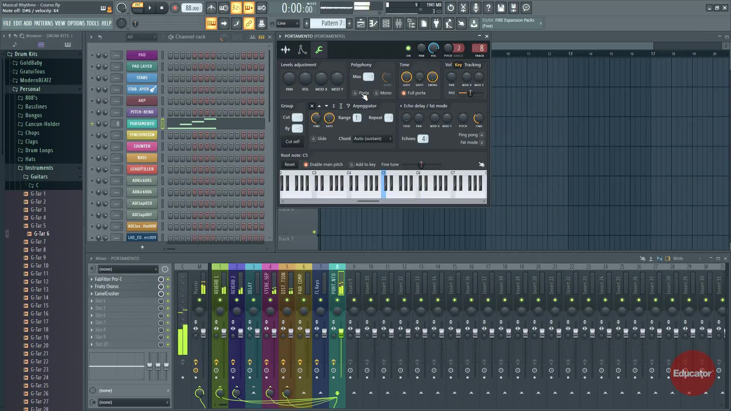The height and width of the screenshot is (411, 731).
Task: Toggle Add to key option
Action: tap(352, 165)
